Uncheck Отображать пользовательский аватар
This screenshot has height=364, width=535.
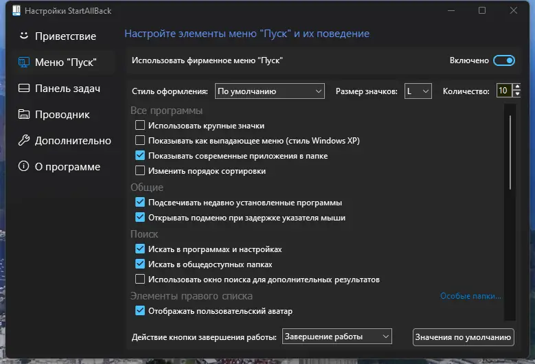tap(140, 311)
